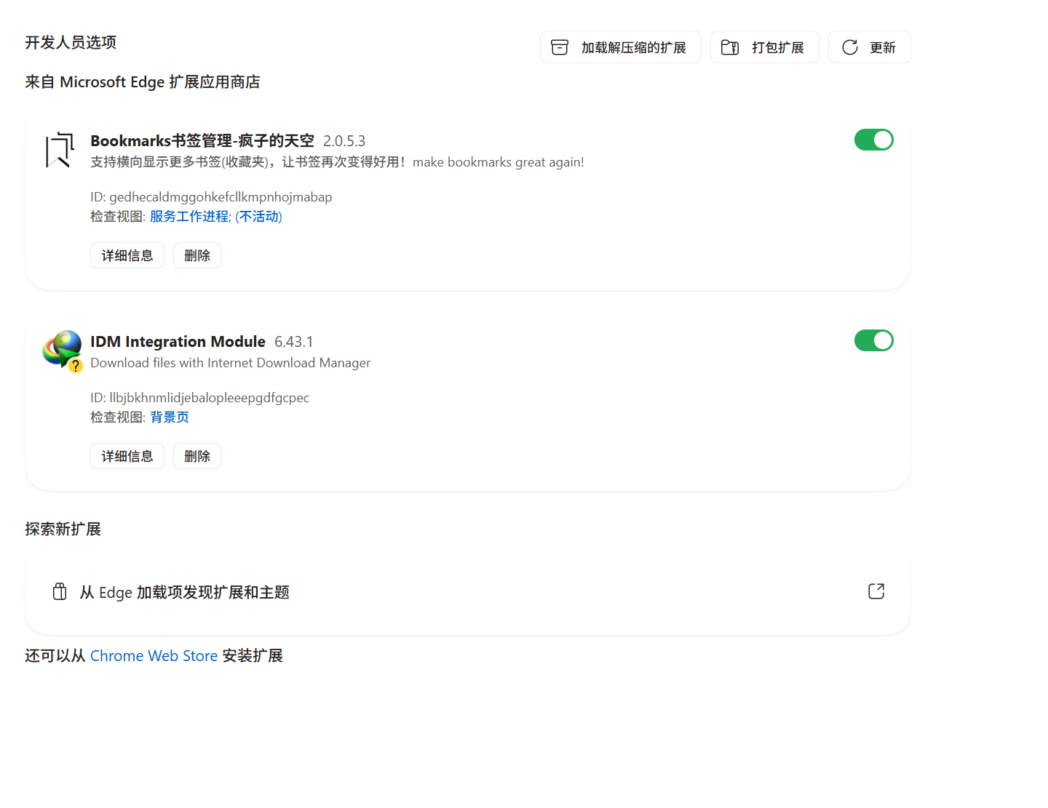Click 删除 for IDM Integration Module

[197, 456]
